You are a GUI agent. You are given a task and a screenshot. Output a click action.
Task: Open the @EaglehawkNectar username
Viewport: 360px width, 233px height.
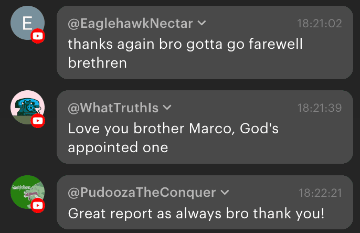click(130, 23)
